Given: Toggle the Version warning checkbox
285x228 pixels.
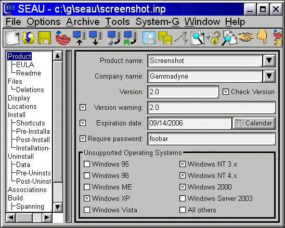Looking at the screenshot, I should click(x=83, y=107).
